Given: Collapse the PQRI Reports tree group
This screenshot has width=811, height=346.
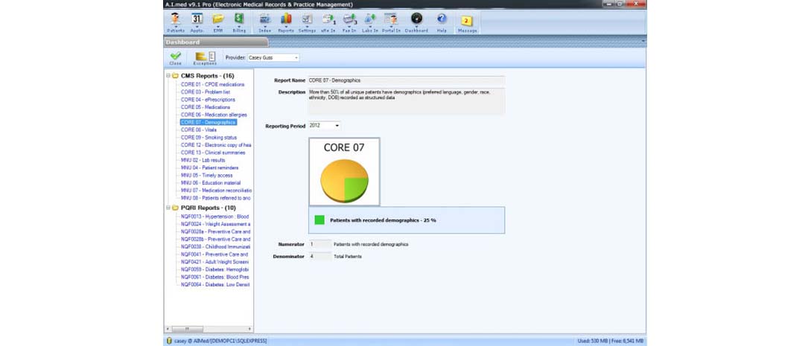Looking at the screenshot, I should 168,208.
